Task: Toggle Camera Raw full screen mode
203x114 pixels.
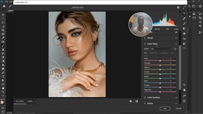Action: pyautogui.click(x=184, y=8)
